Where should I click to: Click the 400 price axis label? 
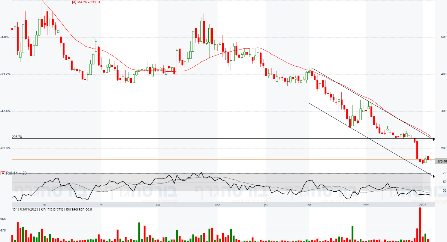(x=444, y=74)
